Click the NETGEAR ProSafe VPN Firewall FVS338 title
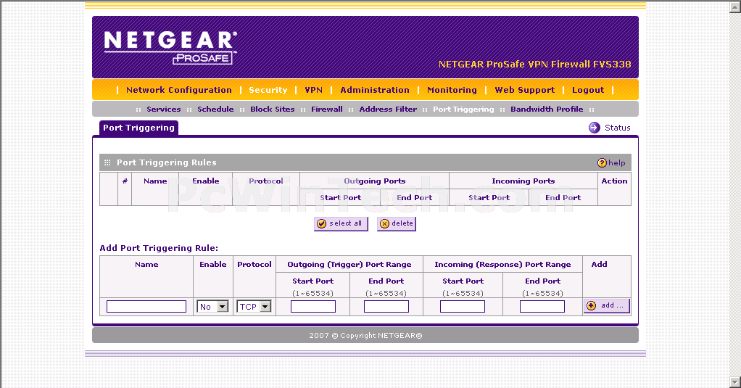 [534, 65]
